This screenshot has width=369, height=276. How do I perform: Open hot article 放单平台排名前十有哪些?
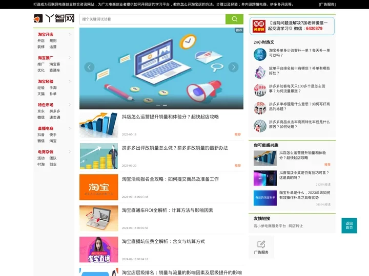click(x=299, y=71)
